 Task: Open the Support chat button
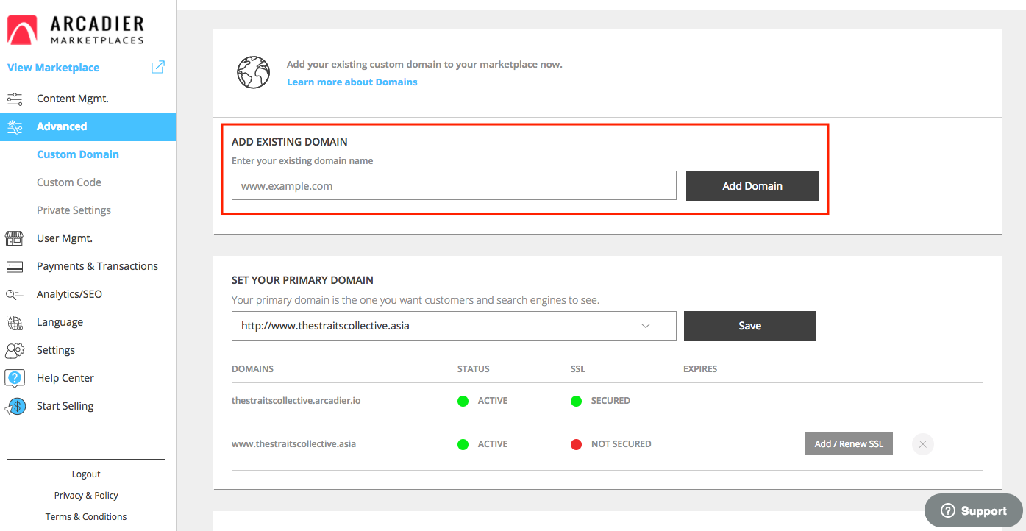(974, 511)
